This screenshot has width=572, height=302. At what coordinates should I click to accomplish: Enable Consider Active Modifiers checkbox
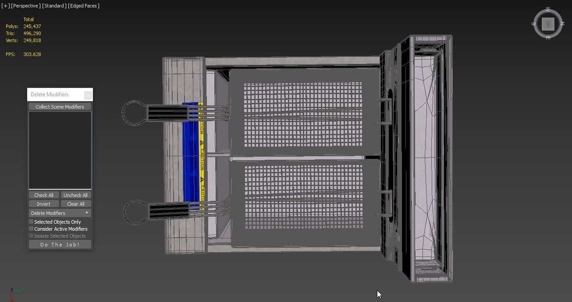tap(31, 229)
